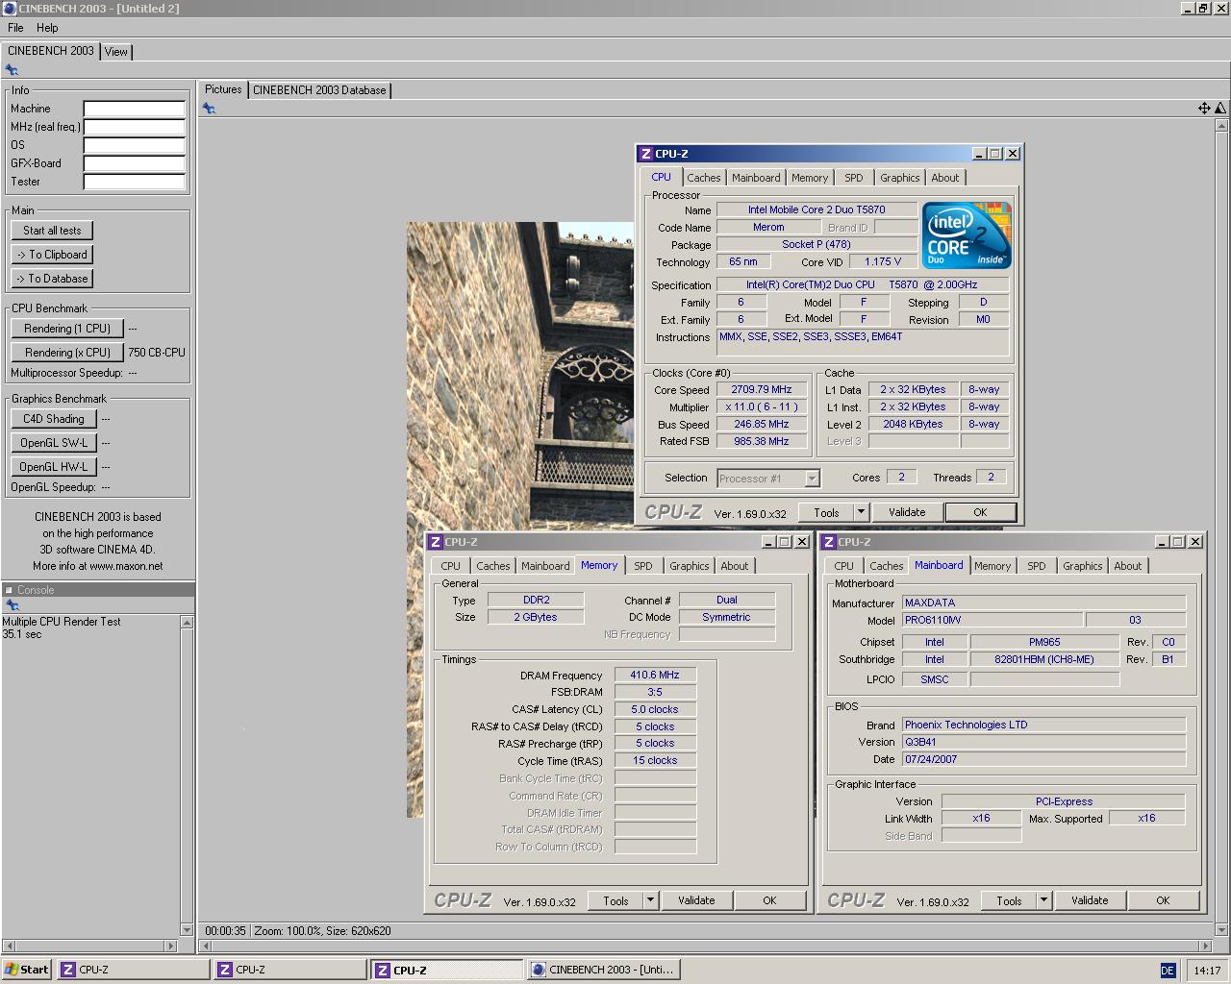Click Validate in Mainboard CPU-Z window
Image resolution: width=1231 pixels, height=984 pixels.
click(x=1090, y=900)
